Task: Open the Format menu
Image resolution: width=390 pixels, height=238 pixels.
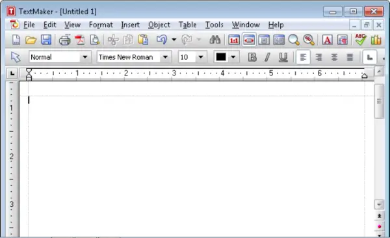Action: (x=101, y=25)
